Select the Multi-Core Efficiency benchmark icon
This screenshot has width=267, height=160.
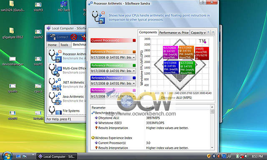pos(55,70)
